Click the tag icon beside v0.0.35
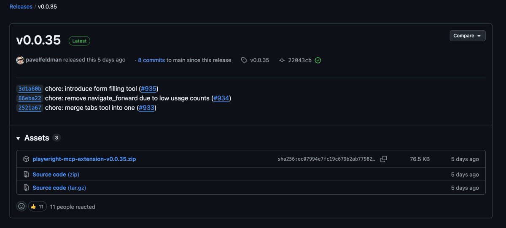Image resolution: width=506 pixels, height=228 pixels. 244,60
